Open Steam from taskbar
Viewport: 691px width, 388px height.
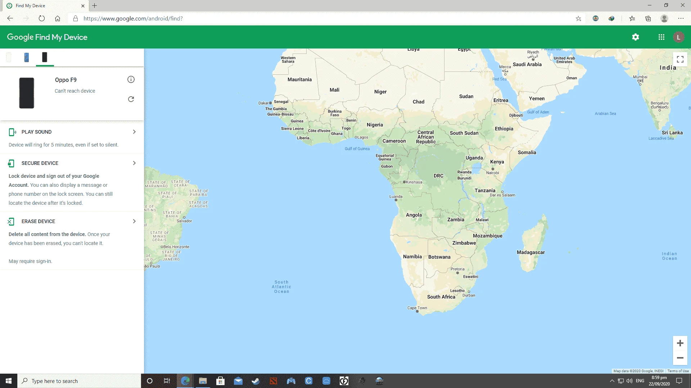(x=256, y=381)
